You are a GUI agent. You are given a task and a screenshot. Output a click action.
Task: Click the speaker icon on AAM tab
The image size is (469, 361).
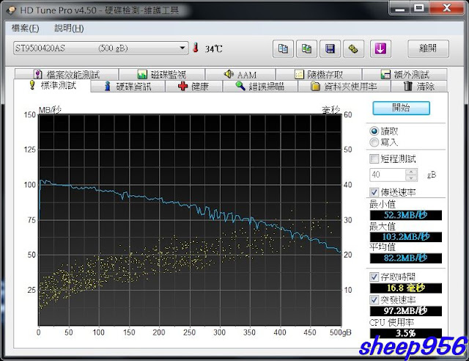229,74
